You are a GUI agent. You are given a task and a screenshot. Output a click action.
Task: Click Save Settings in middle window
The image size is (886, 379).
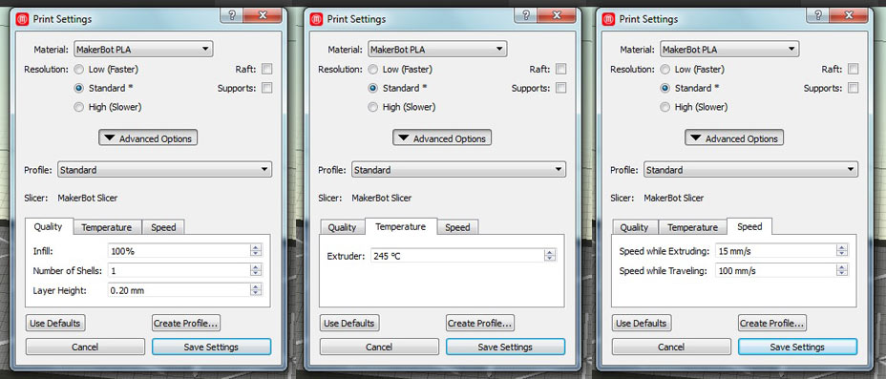click(505, 347)
